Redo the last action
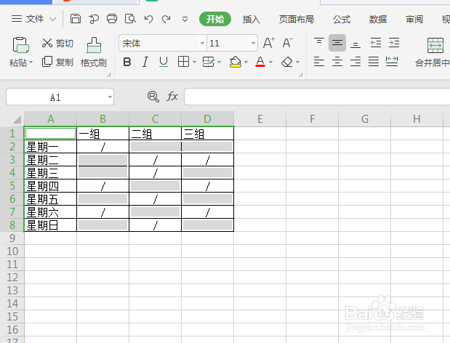Screen dimensions: 450x343 point(166,19)
